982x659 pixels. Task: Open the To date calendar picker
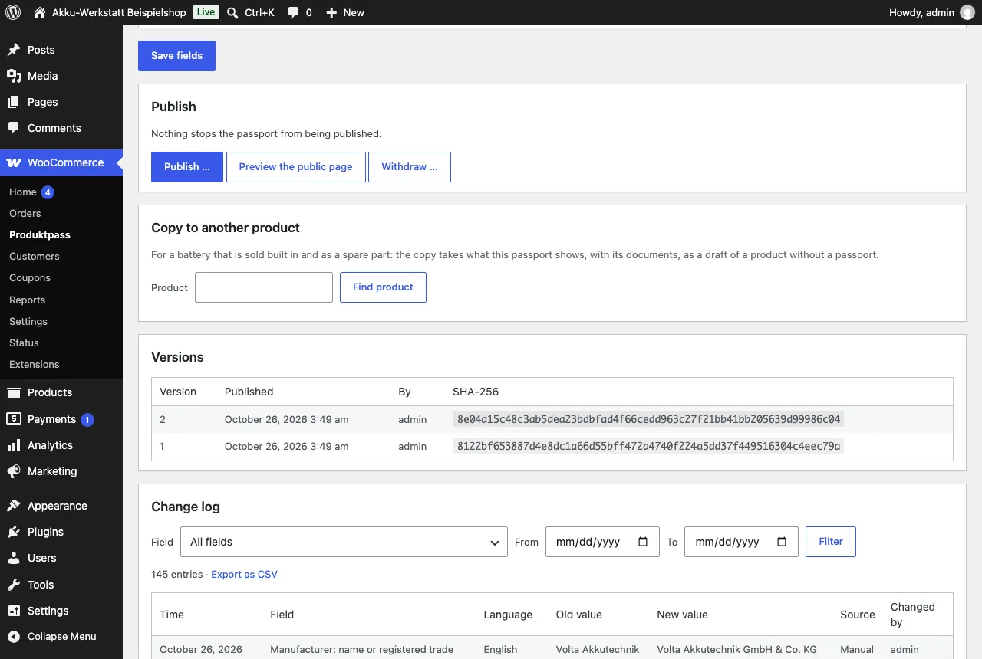pos(782,542)
